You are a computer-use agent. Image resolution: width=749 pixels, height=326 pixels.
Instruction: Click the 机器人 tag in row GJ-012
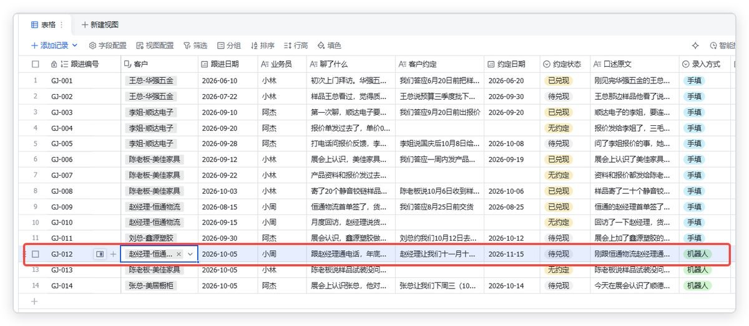pos(698,254)
